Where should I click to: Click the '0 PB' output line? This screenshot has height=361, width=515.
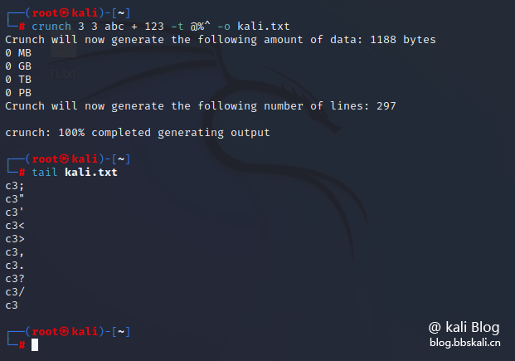click(18, 92)
